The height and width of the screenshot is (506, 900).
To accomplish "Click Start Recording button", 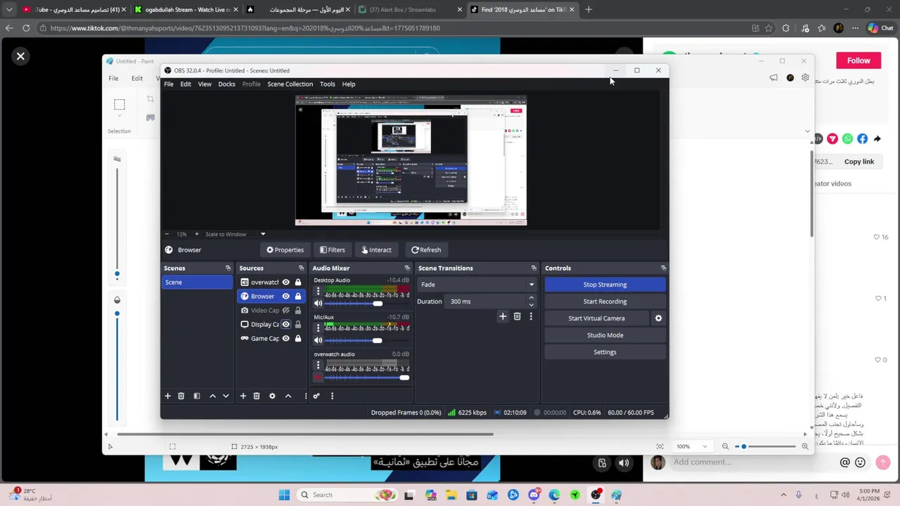I will (x=605, y=301).
